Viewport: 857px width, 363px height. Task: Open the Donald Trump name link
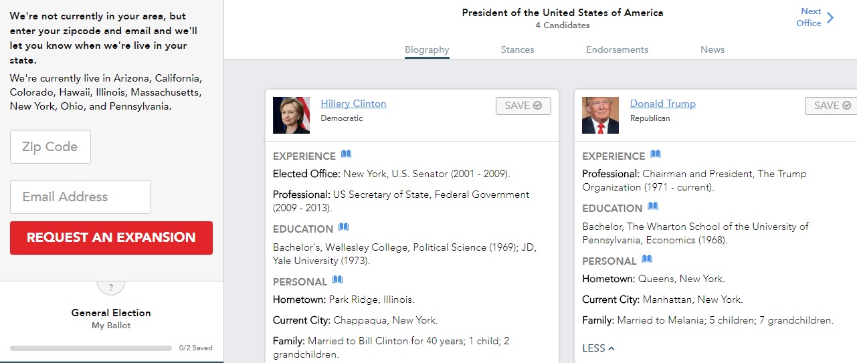[x=663, y=104]
